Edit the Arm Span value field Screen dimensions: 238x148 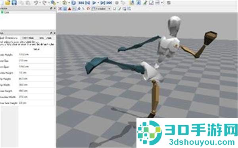(36, 66)
